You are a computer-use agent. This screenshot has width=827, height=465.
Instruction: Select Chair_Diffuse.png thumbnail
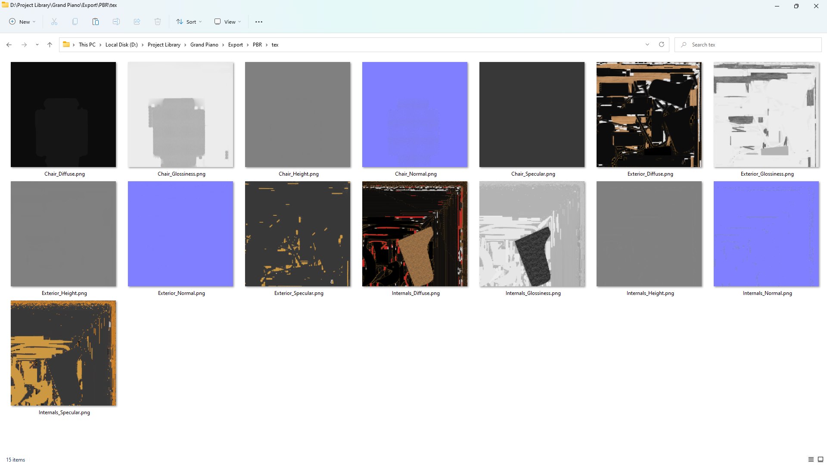[63, 115]
